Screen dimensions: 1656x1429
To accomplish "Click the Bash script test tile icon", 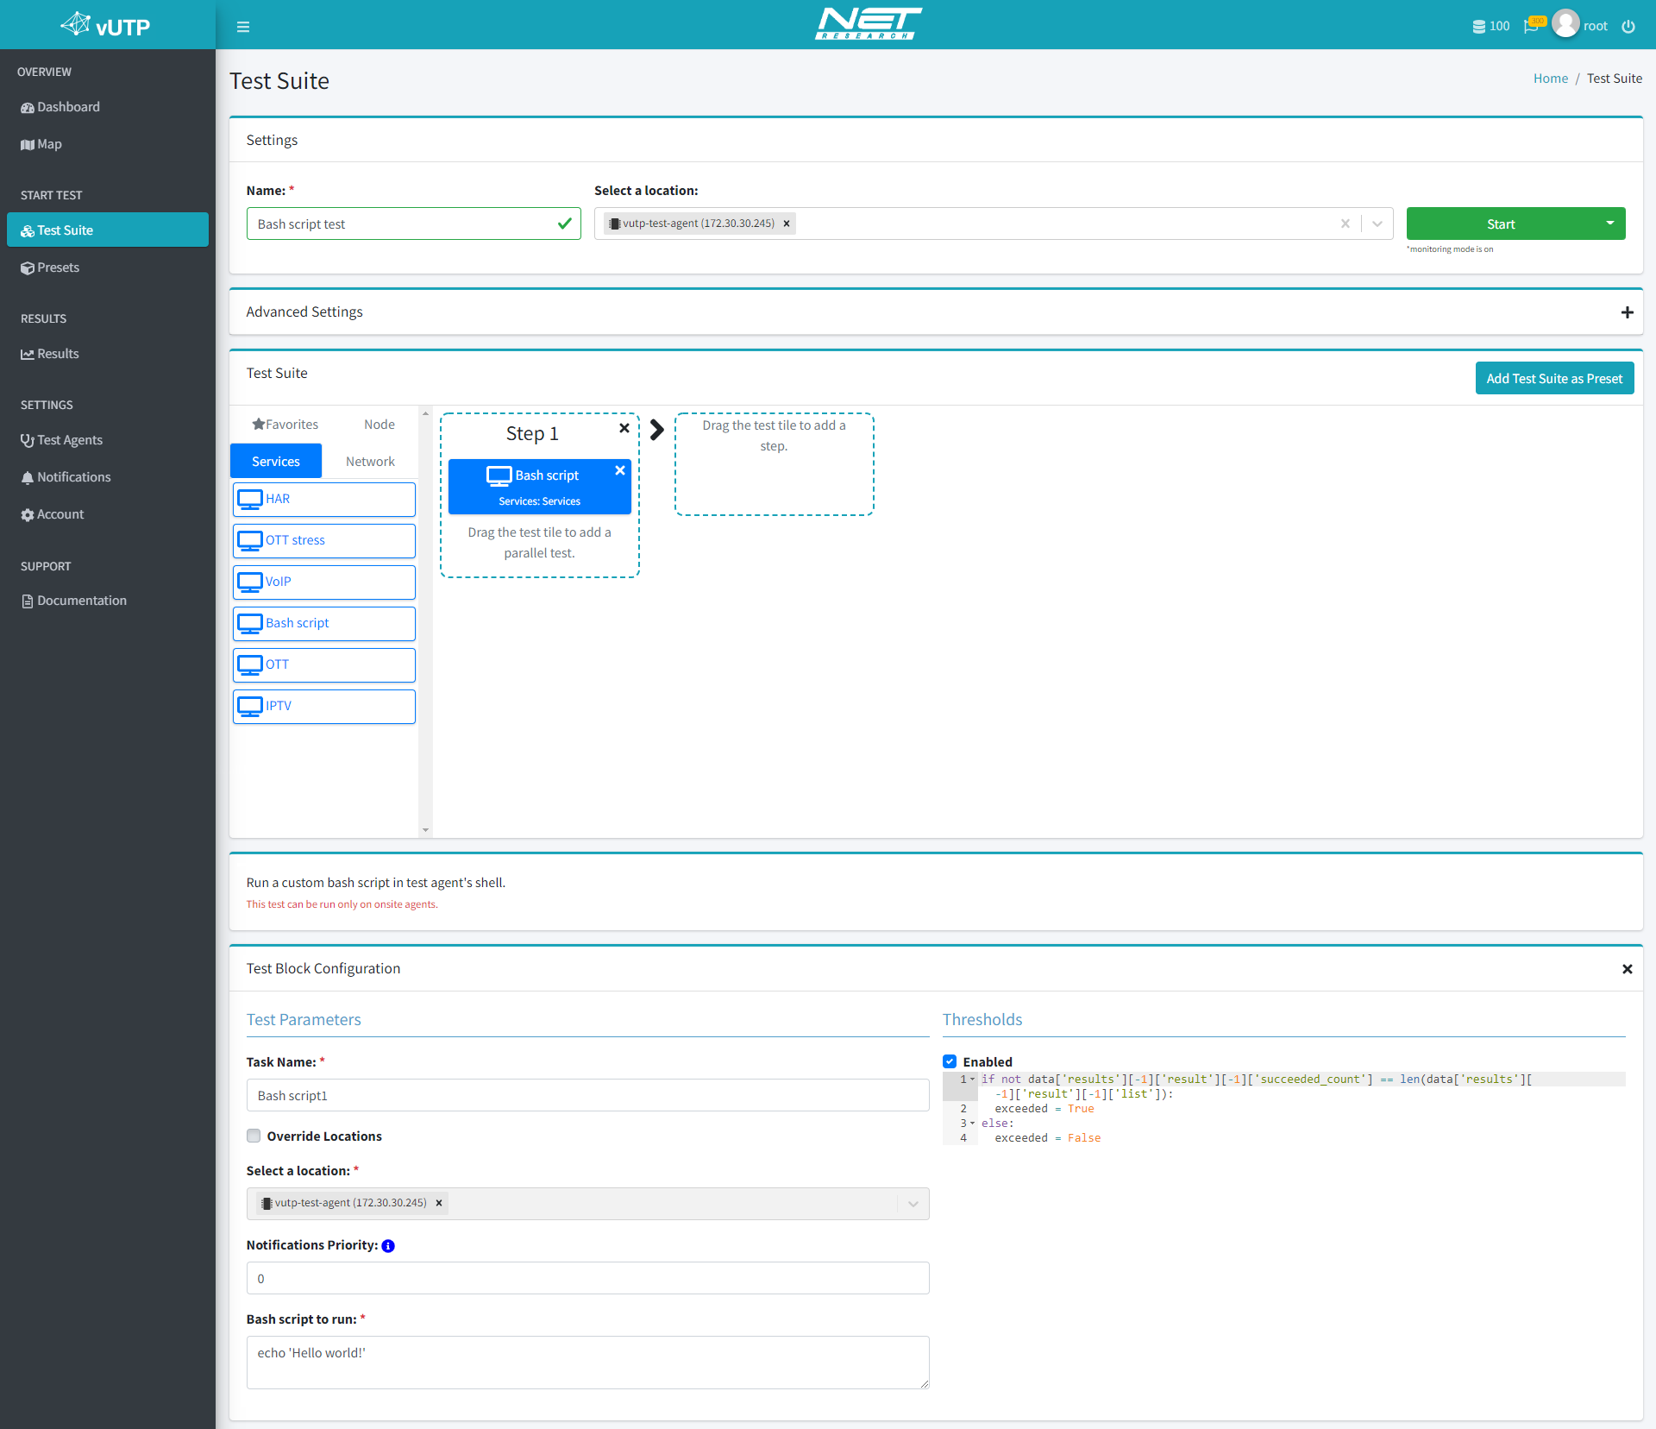I will (497, 475).
